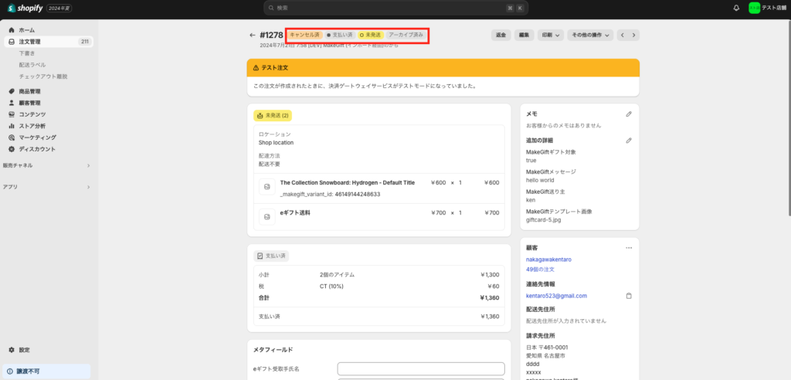Click the eギフト送料 item name
This screenshot has height=380, width=791.
coord(295,213)
